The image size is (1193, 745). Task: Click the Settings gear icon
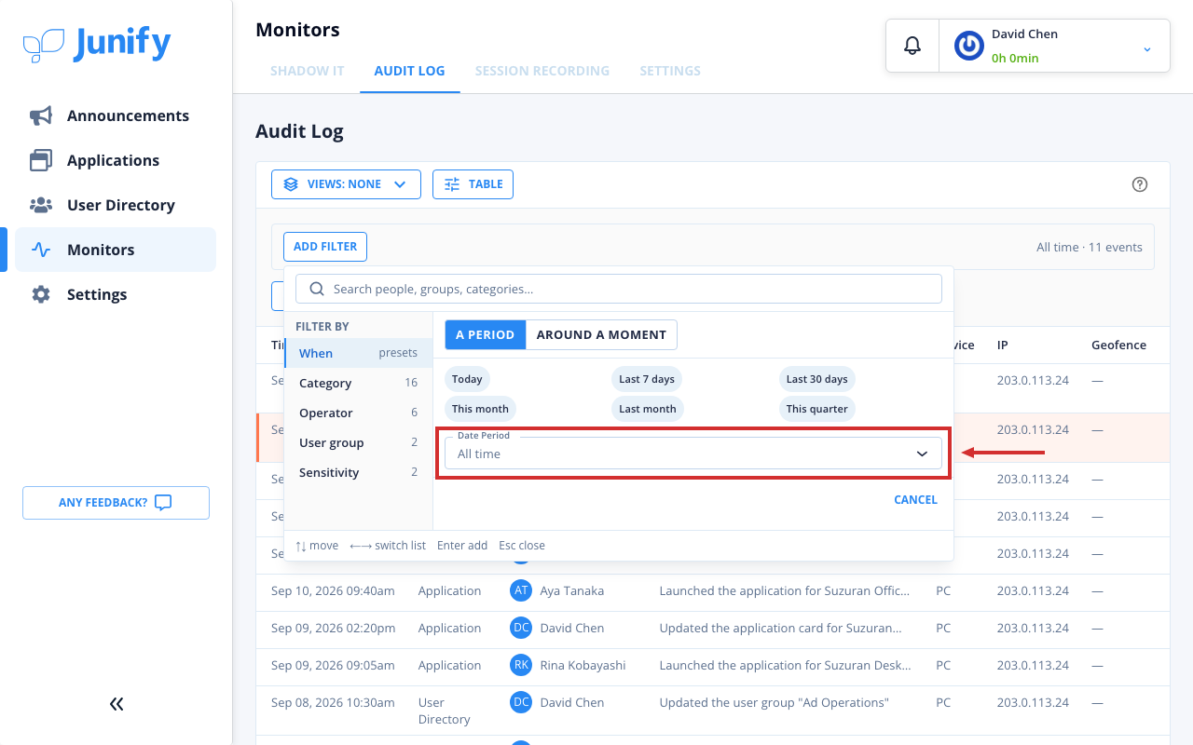(x=41, y=294)
